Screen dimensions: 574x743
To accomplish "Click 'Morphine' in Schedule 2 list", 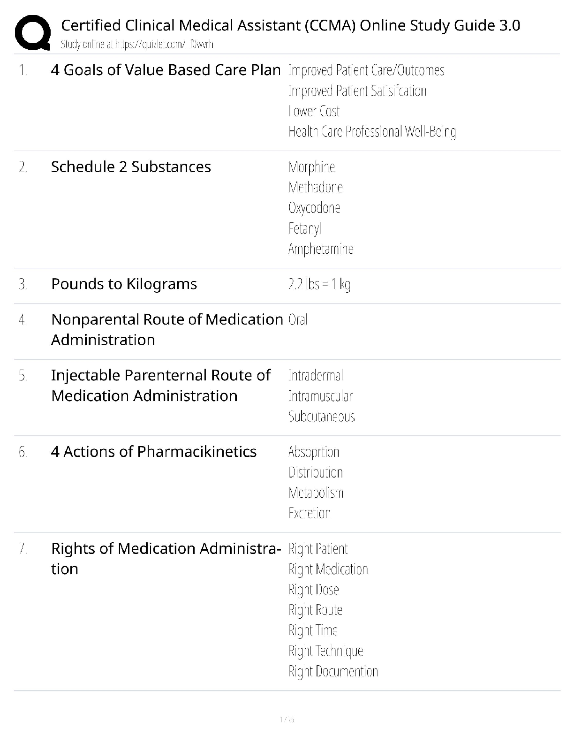I will pos(312,167).
